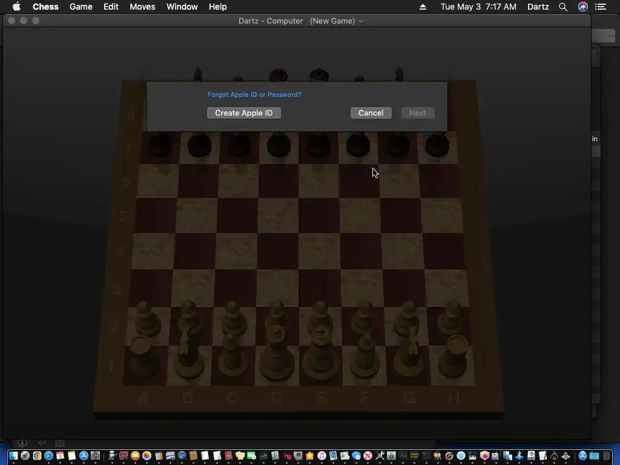Click the Next button in dialog
This screenshot has width=620, height=465.
click(418, 113)
